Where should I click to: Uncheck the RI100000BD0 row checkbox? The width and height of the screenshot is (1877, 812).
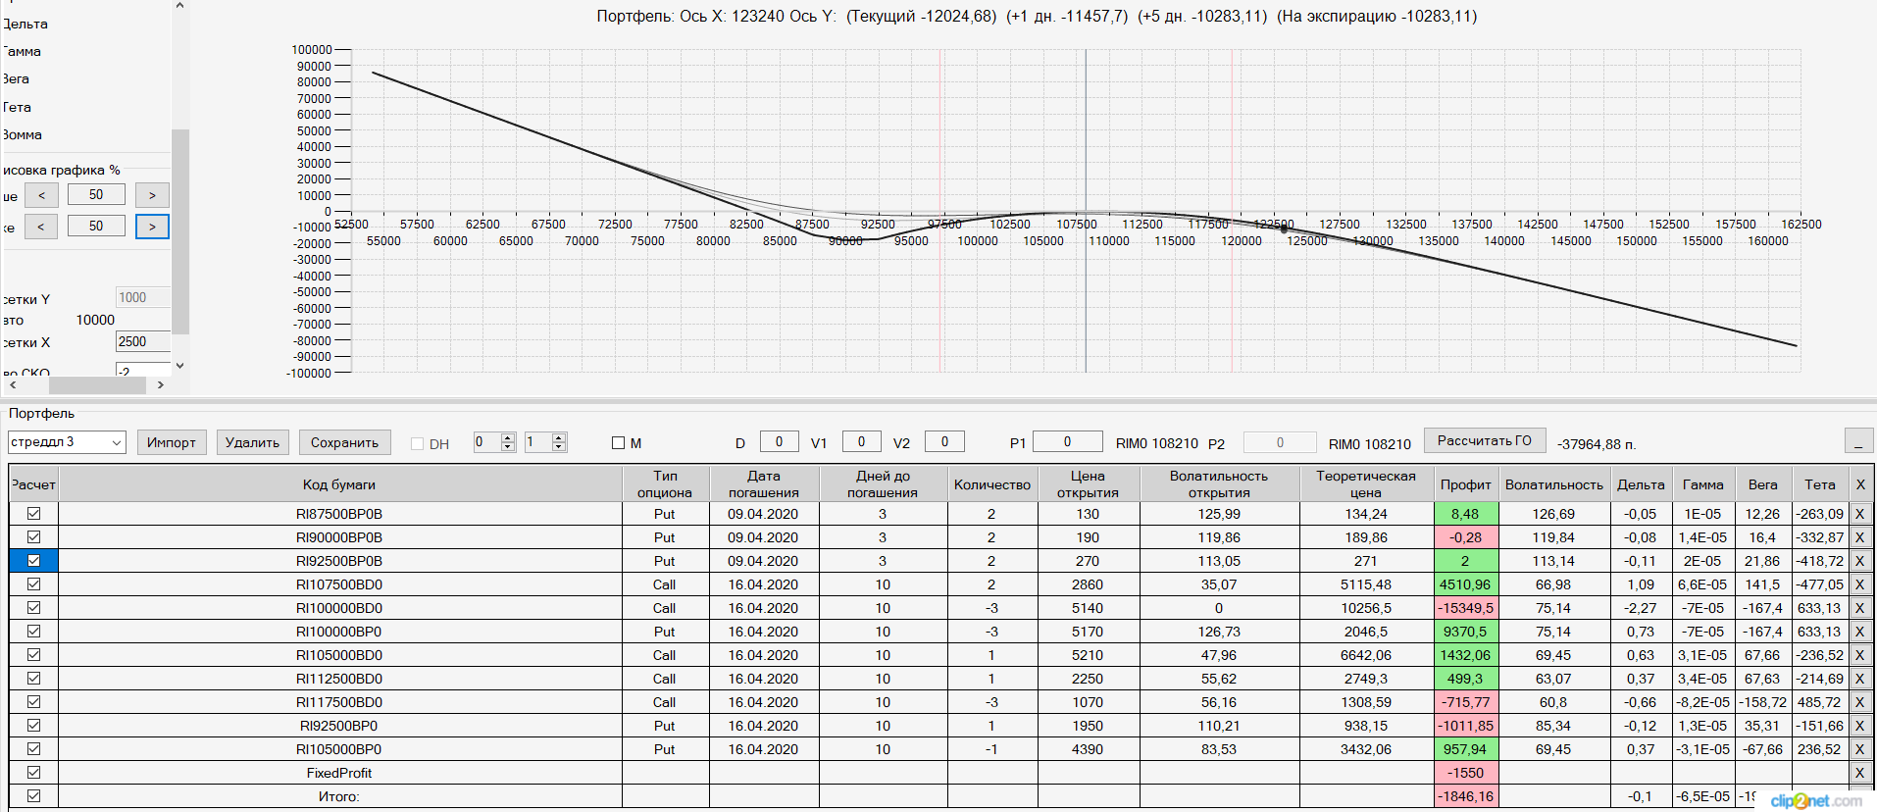coord(34,608)
